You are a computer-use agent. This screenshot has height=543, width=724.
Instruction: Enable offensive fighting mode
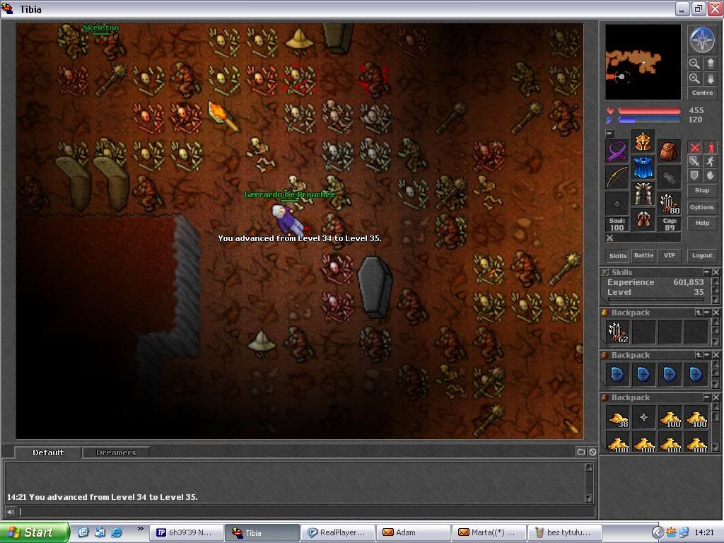tap(694, 148)
